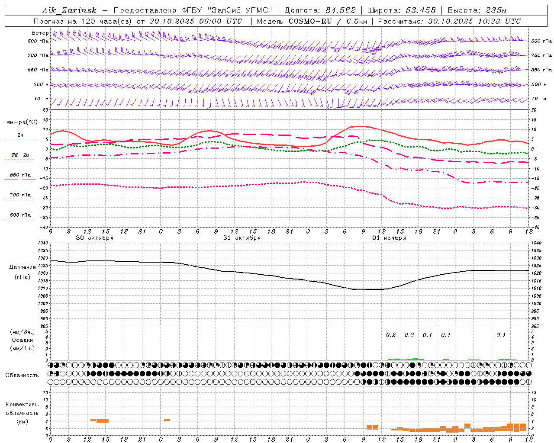Click the "Ветер" wind panel label

[x=40, y=33]
